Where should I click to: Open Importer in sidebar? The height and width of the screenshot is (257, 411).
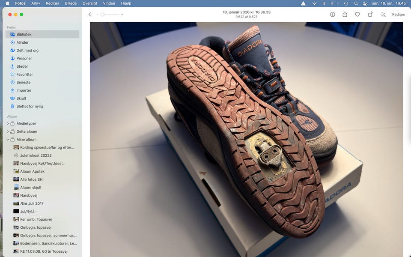[42, 90]
